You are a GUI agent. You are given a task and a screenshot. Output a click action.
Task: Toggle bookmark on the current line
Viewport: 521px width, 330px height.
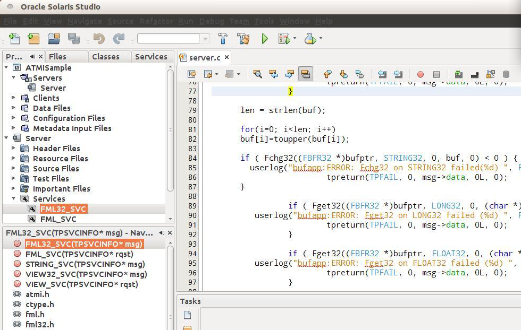(359, 74)
